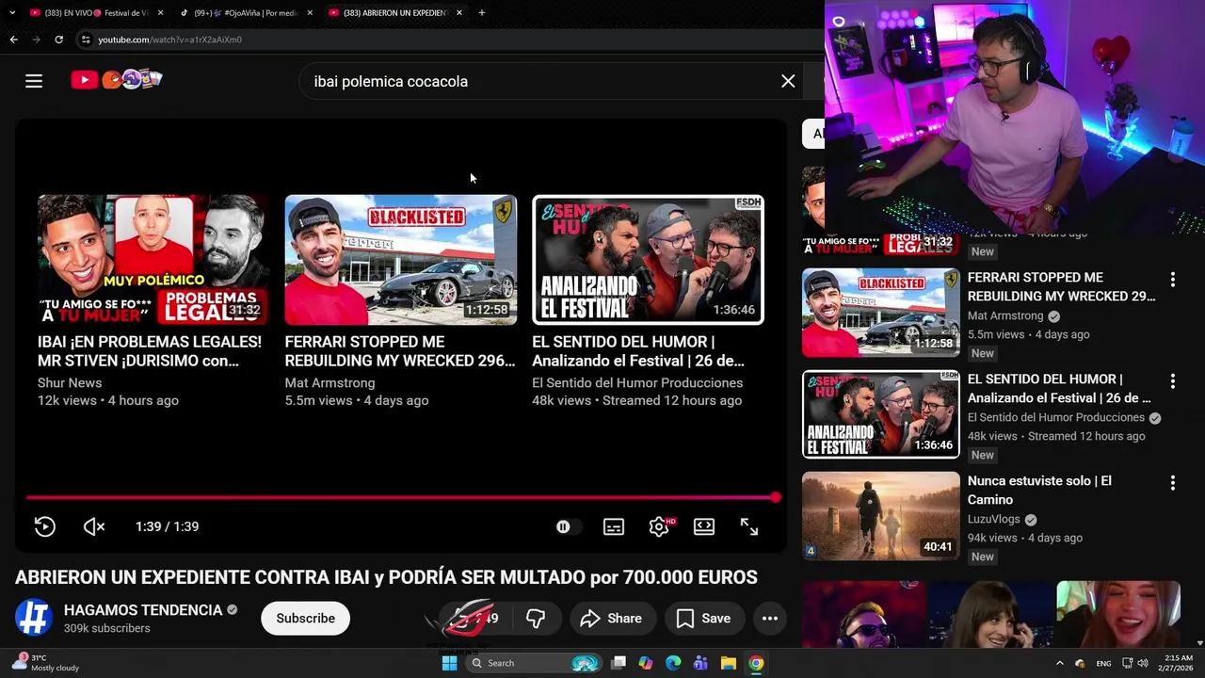Image resolution: width=1205 pixels, height=678 pixels.
Task: Click LuzuVlogs channel name in sidebar
Action: click(x=993, y=520)
